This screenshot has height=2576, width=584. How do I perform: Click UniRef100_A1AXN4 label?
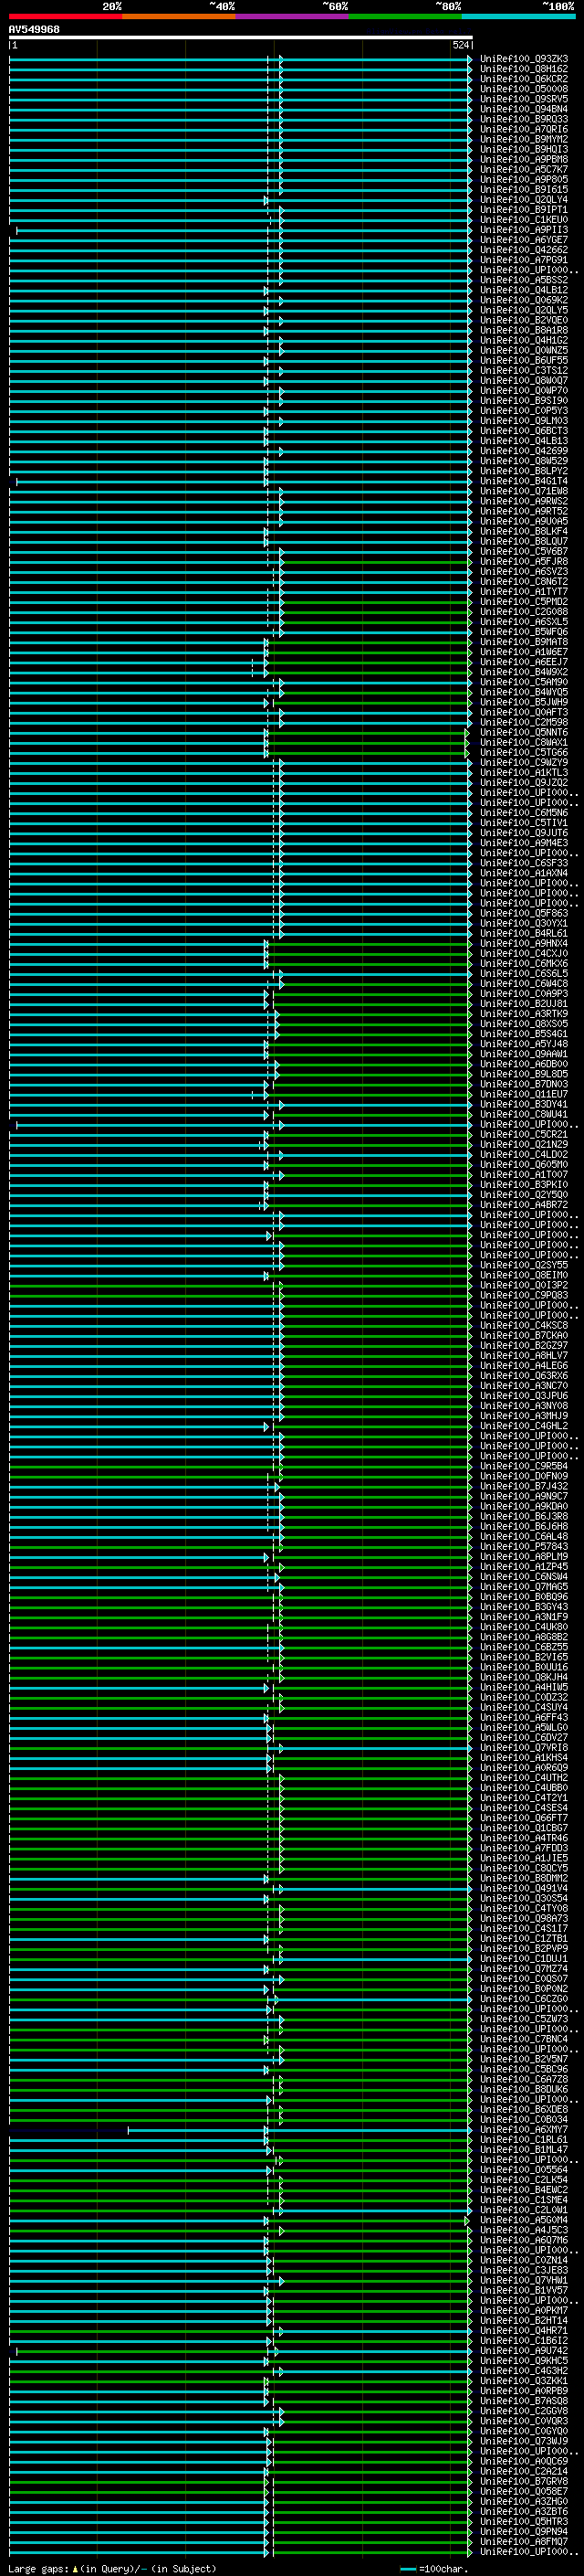[524, 872]
